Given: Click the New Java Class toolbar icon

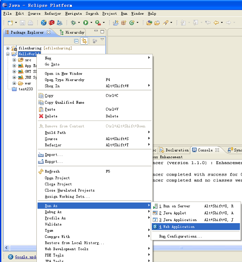Looking at the screenshot, I should pyautogui.click(x=132, y=22).
